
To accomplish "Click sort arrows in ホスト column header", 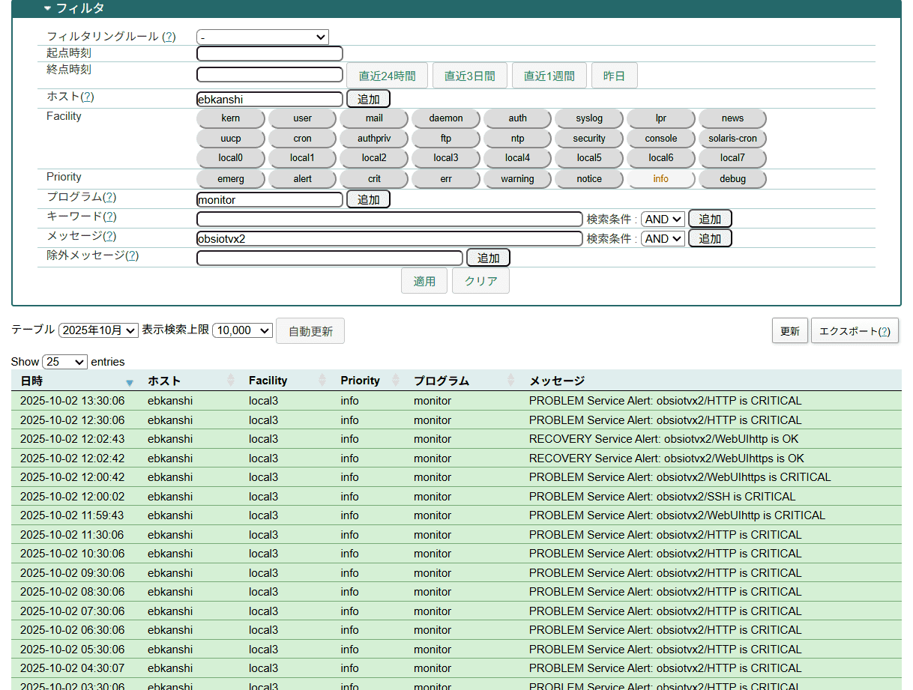I will (231, 381).
